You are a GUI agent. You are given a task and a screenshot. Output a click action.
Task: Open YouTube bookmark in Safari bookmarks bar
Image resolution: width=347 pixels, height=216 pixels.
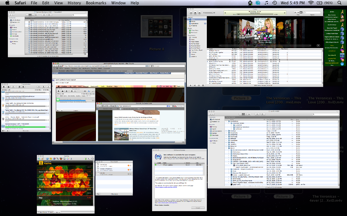tap(94, 69)
